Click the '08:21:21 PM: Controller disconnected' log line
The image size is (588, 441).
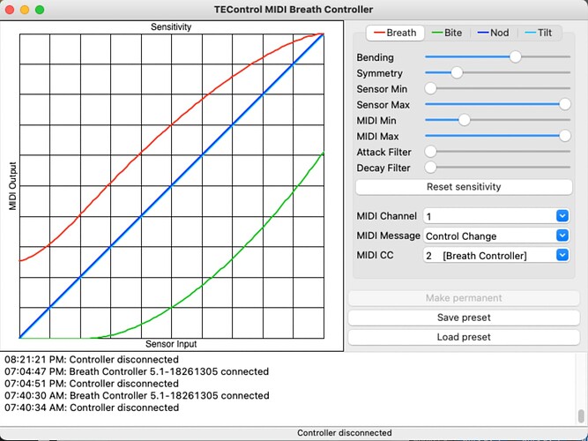coord(92,360)
